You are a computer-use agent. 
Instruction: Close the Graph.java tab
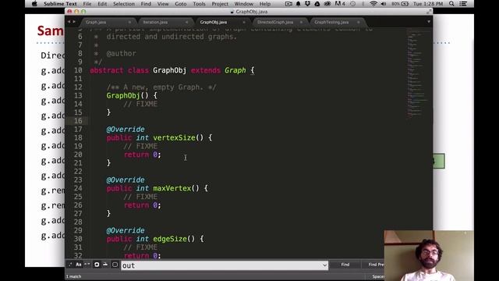129,23
